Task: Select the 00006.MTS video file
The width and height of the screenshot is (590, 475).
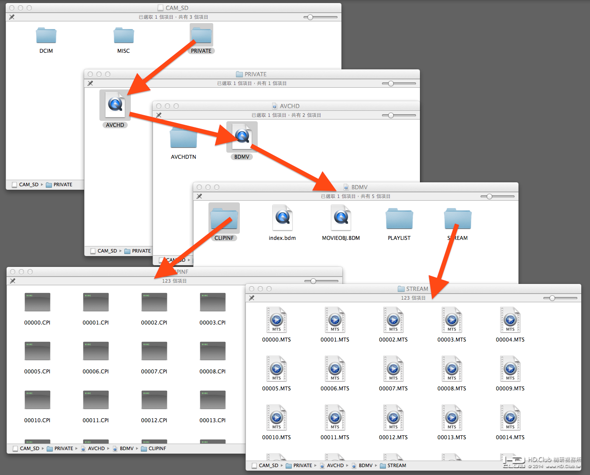Action: point(335,369)
